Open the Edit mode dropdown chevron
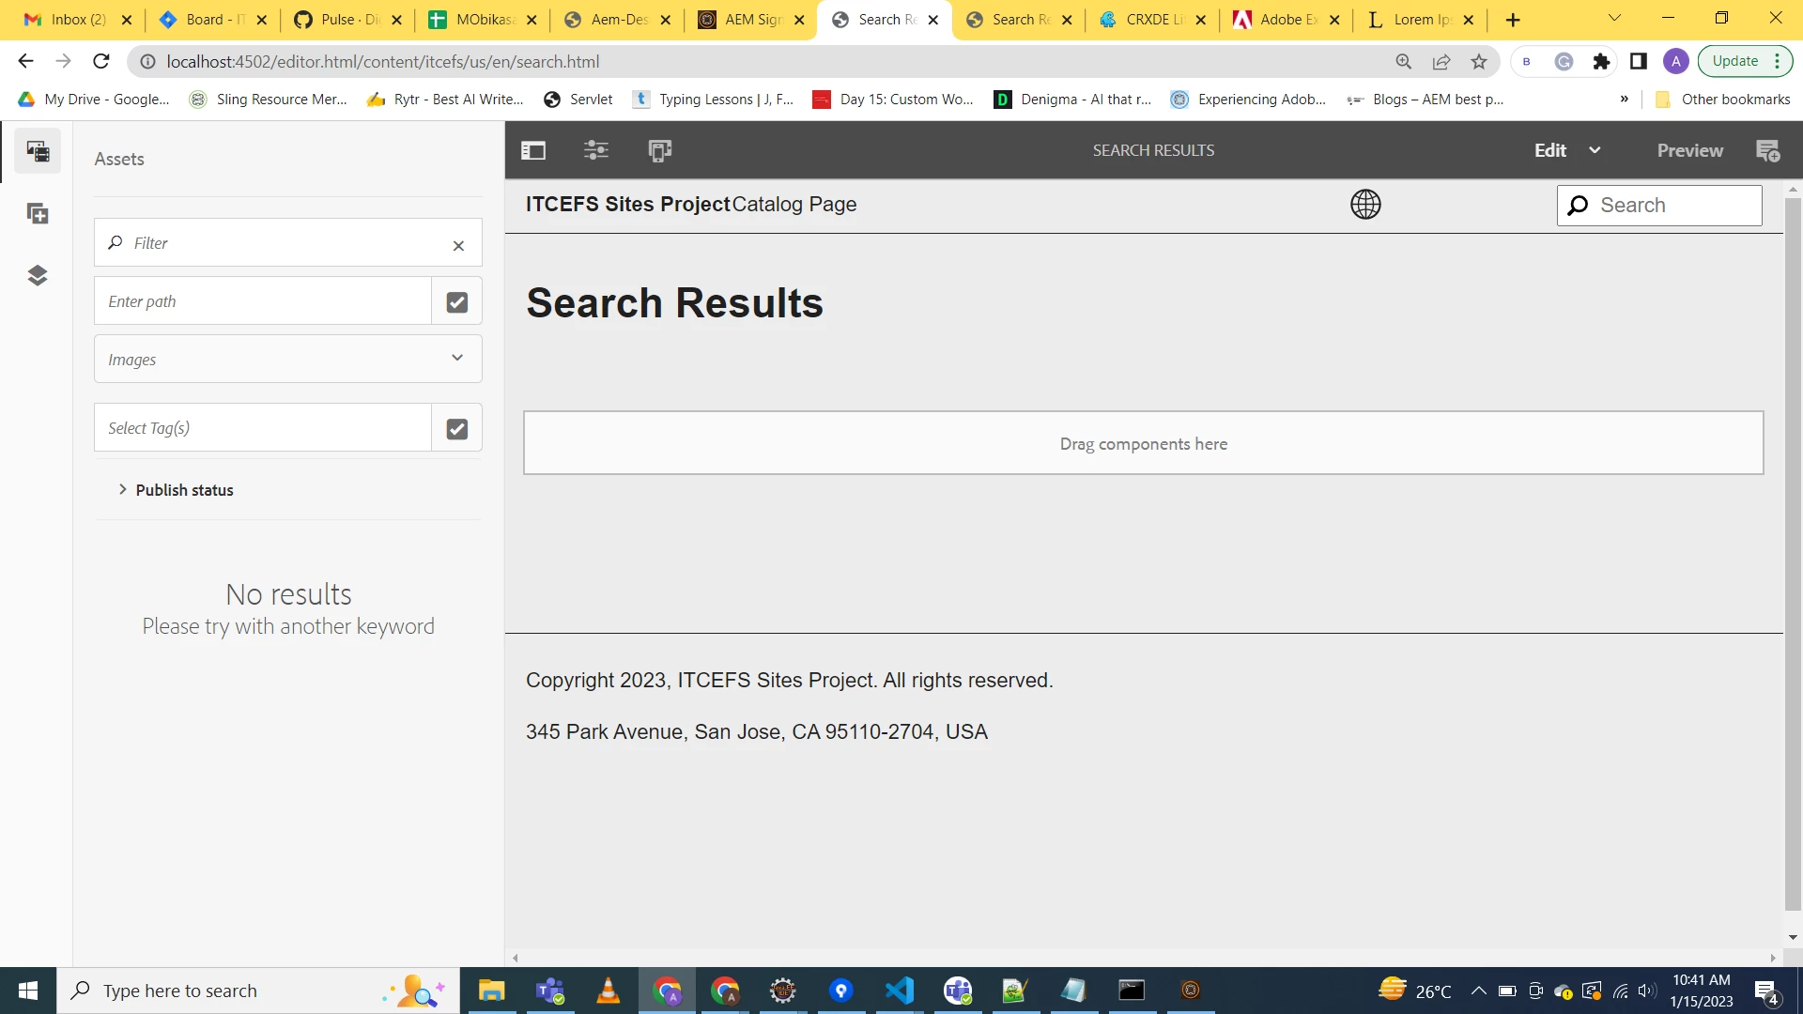Image resolution: width=1803 pixels, height=1014 pixels. 1595,150
